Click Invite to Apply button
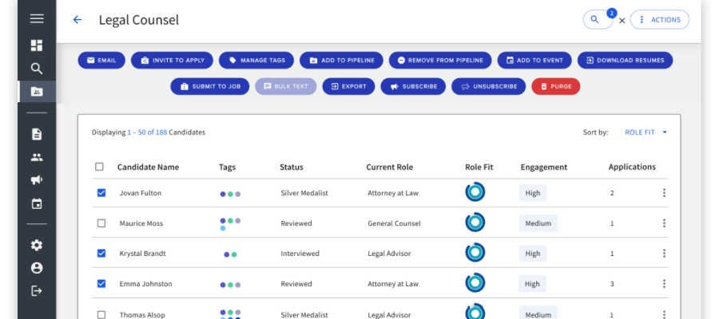 tap(172, 61)
